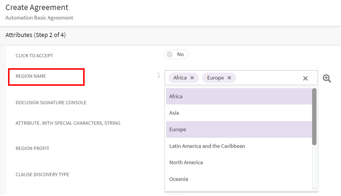Clear all selected regions with the X
Viewport: 341px width, 196px height.
click(x=305, y=78)
